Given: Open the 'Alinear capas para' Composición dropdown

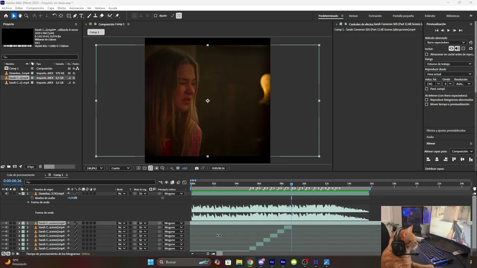Looking at the screenshot, I should click(462, 151).
